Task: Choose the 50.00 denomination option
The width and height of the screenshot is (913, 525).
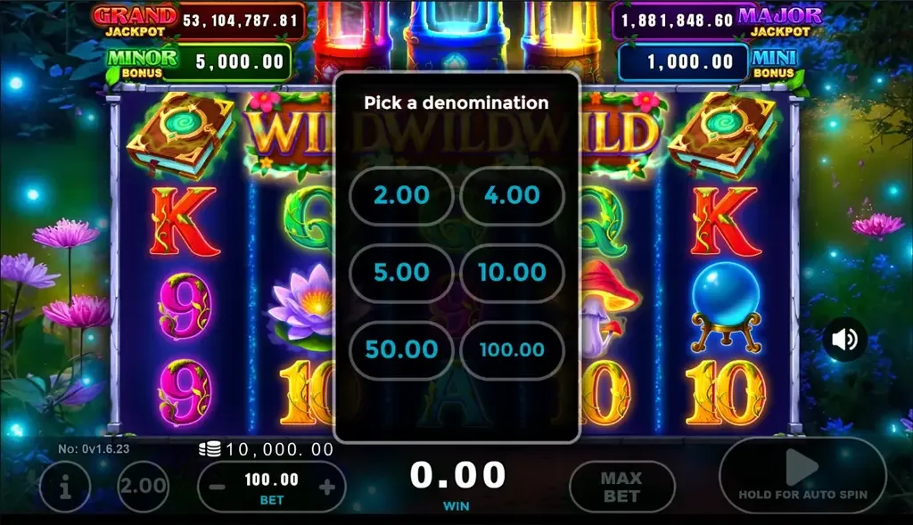Action: (401, 349)
